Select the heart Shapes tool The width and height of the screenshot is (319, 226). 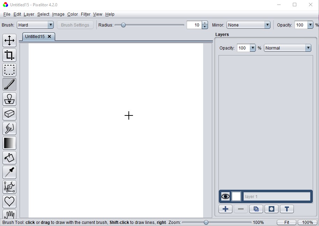click(9, 201)
